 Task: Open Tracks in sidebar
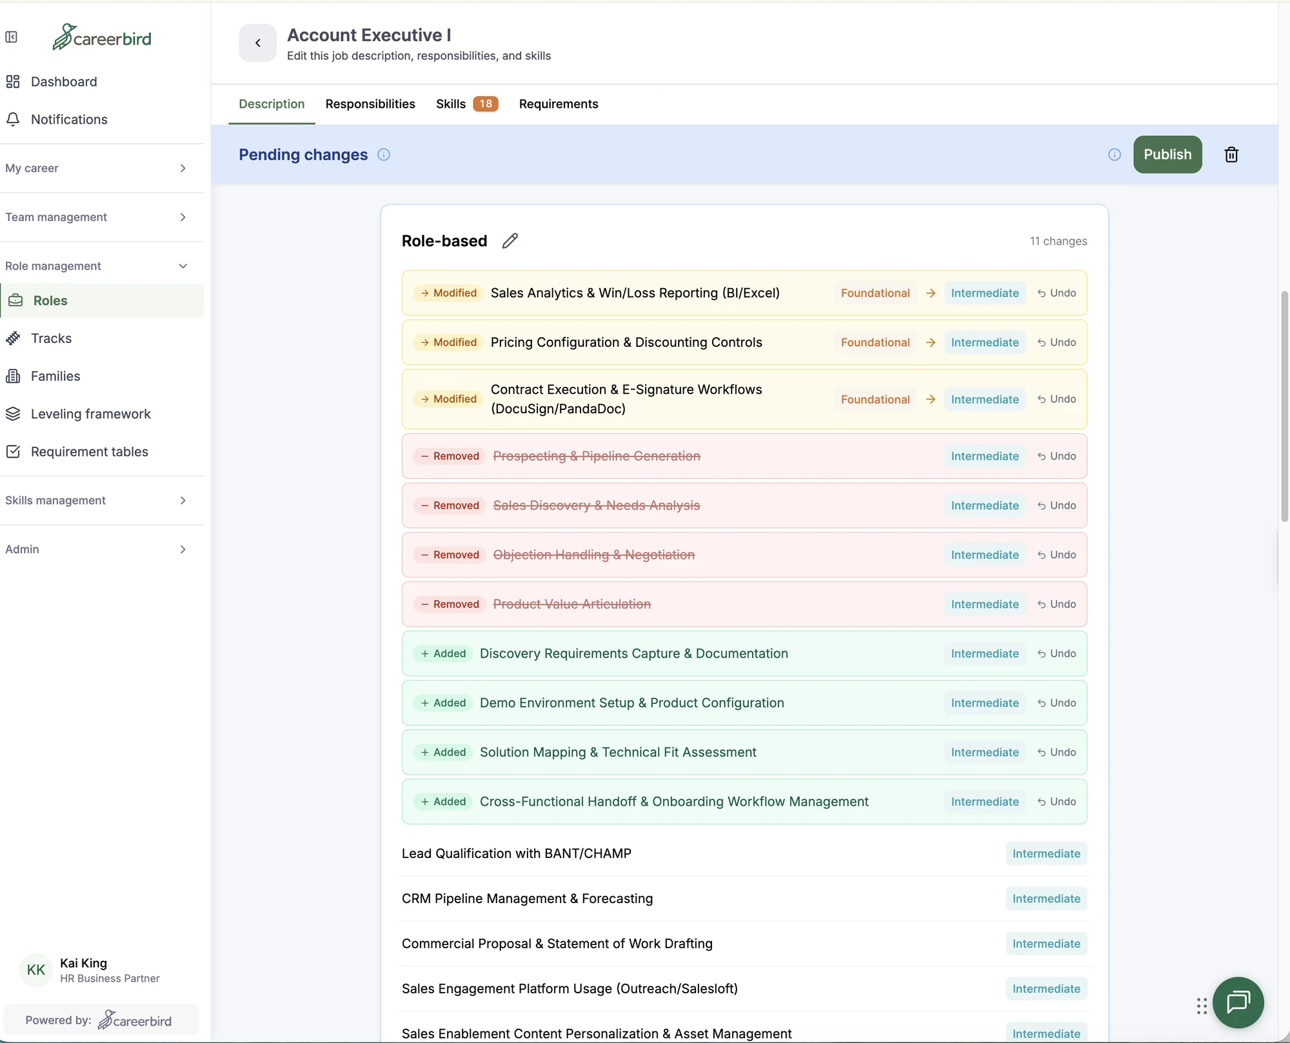tap(102, 338)
